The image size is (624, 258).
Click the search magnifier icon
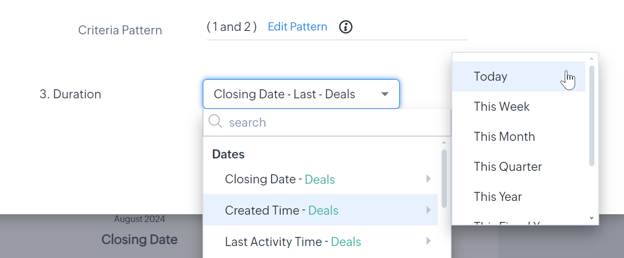(215, 122)
